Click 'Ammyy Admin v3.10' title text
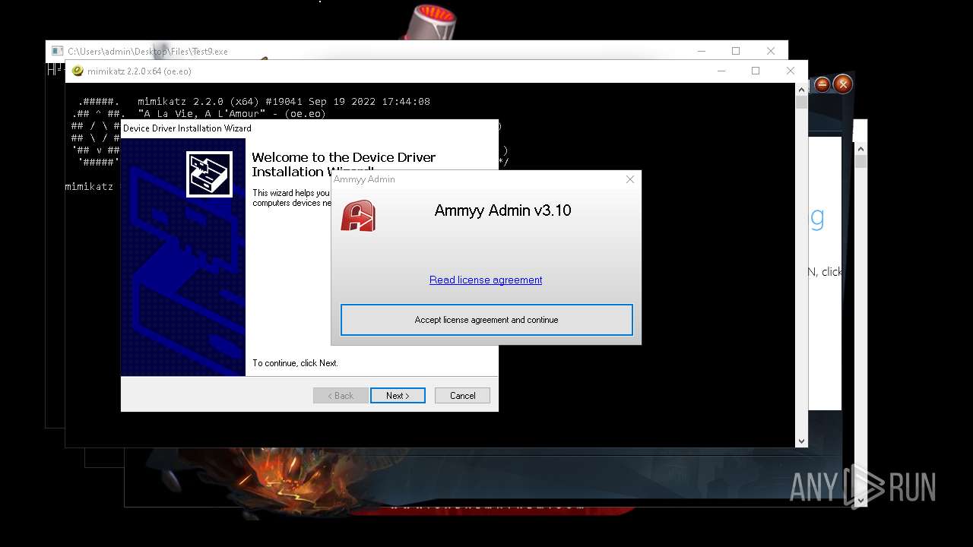This screenshot has height=547, width=973. pos(502,210)
